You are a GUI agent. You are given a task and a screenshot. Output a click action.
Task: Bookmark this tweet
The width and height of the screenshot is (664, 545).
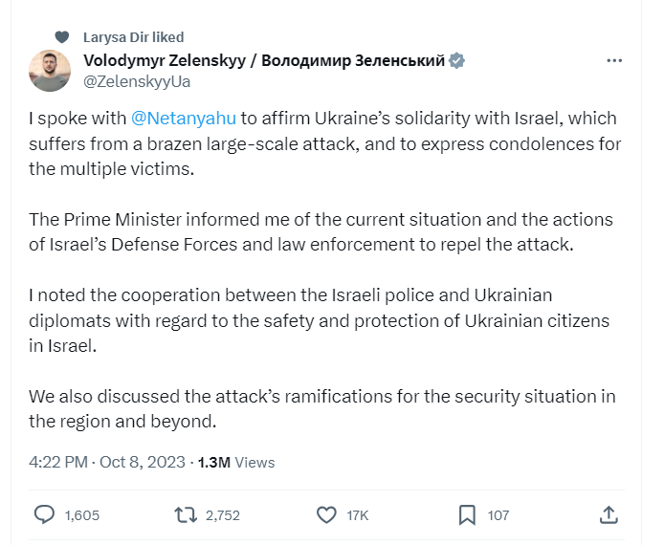467,515
